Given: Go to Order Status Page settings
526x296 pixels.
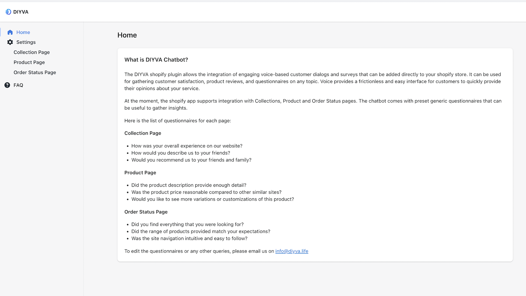Looking at the screenshot, I should coord(35,72).
